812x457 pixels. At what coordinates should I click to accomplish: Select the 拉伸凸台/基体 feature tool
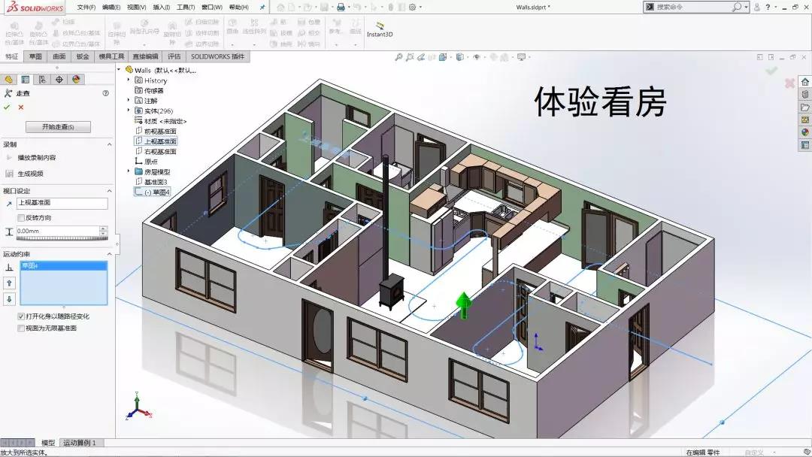[x=15, y=32]
